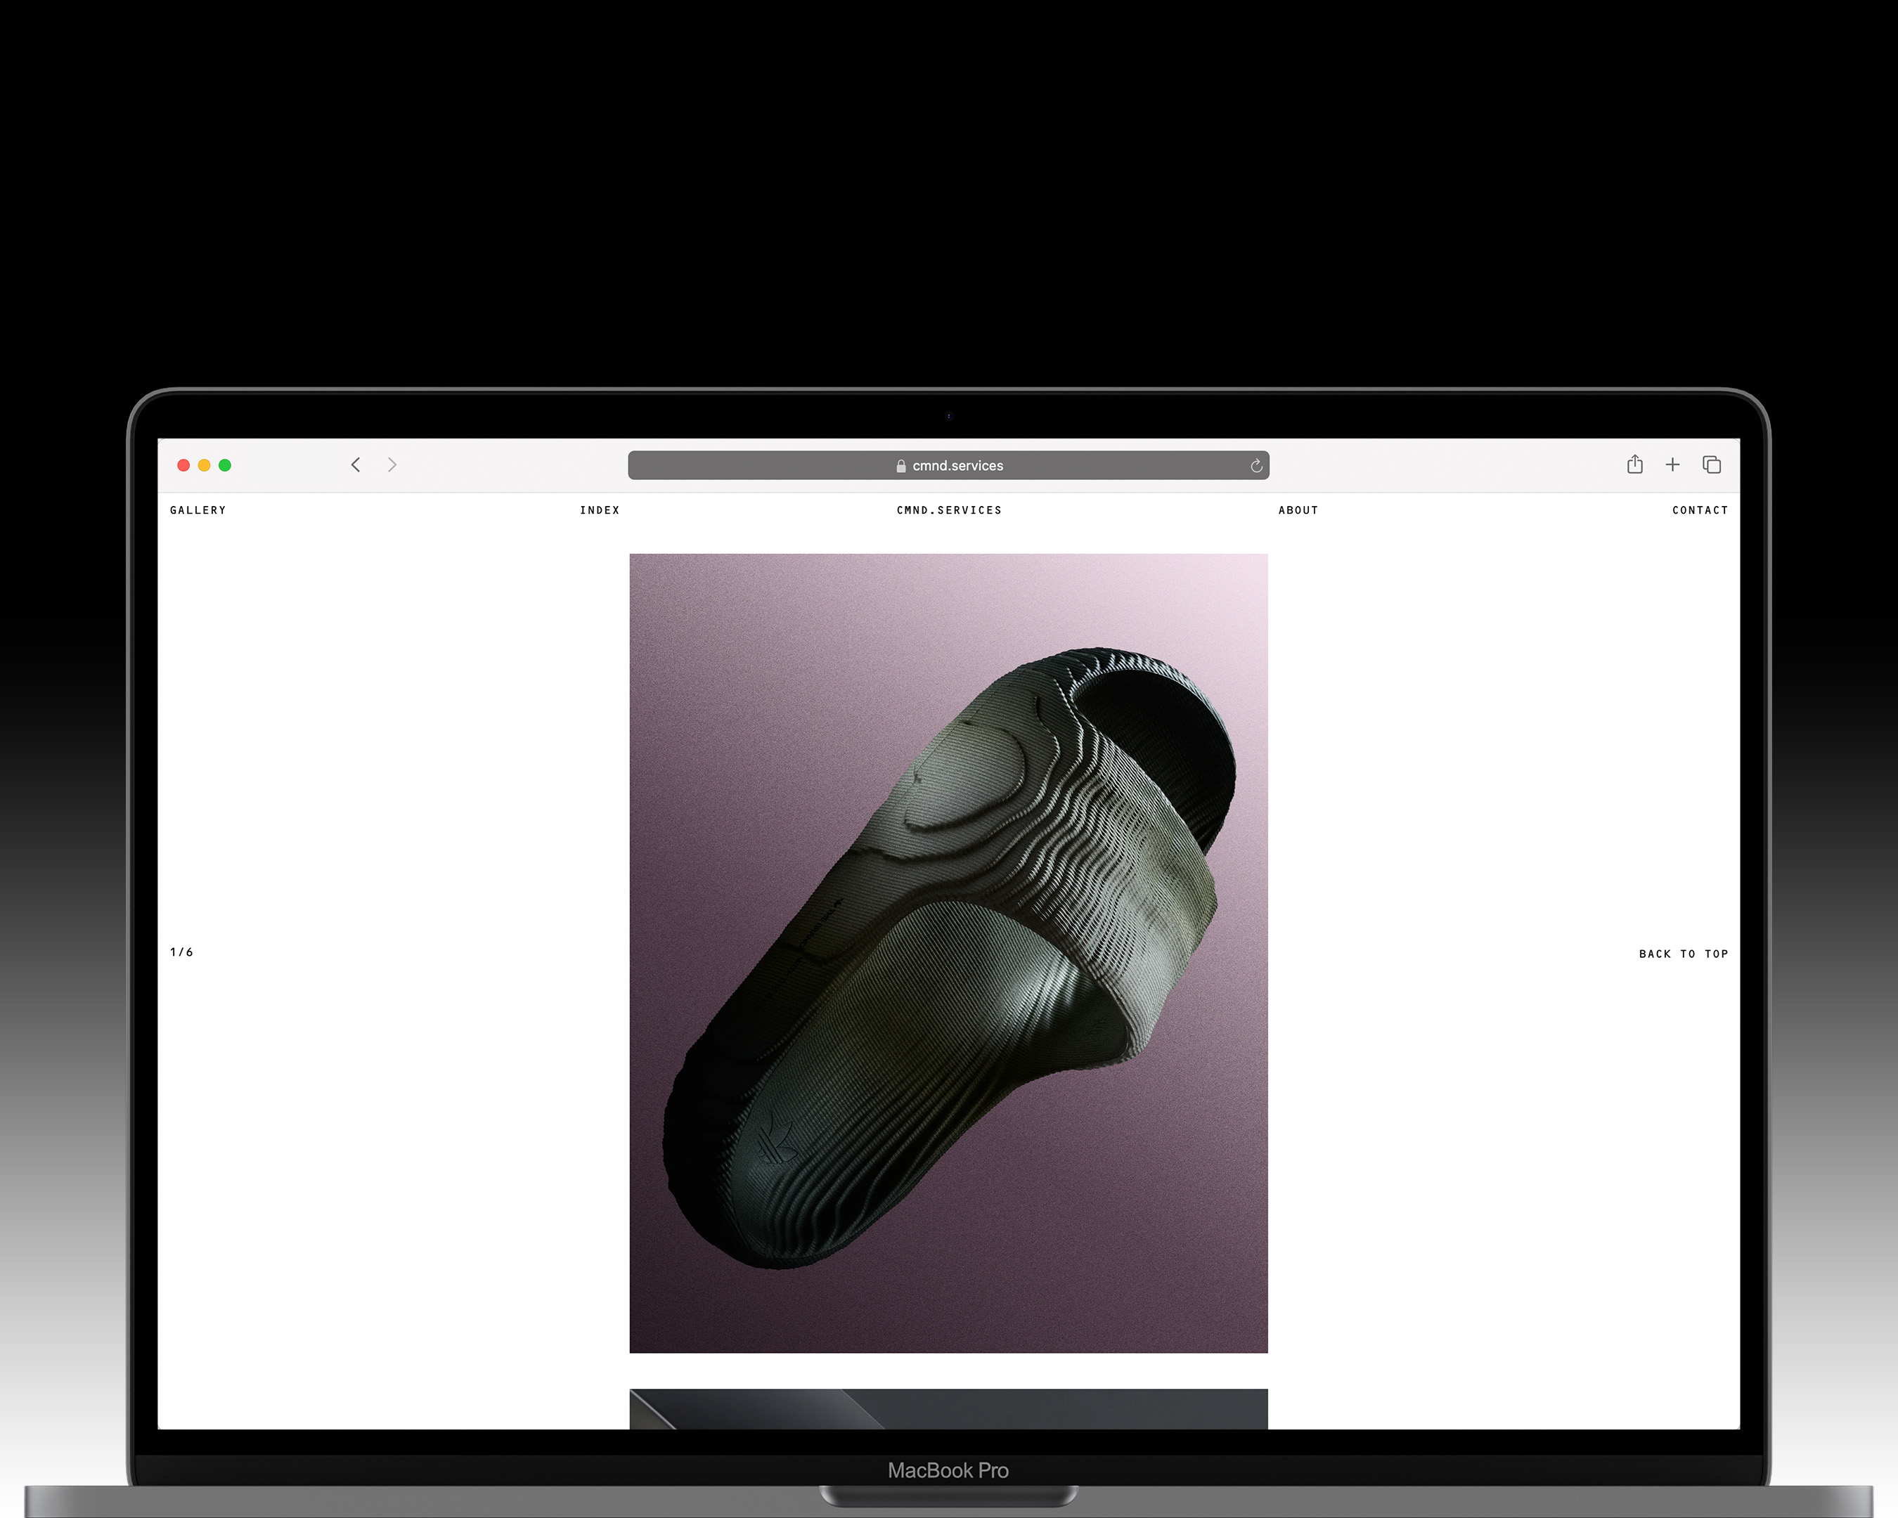This screenshot has height=1518, width=1898.
Task: Go to the INDEX page
Action: pyautogui.click(x=600, y=510)
